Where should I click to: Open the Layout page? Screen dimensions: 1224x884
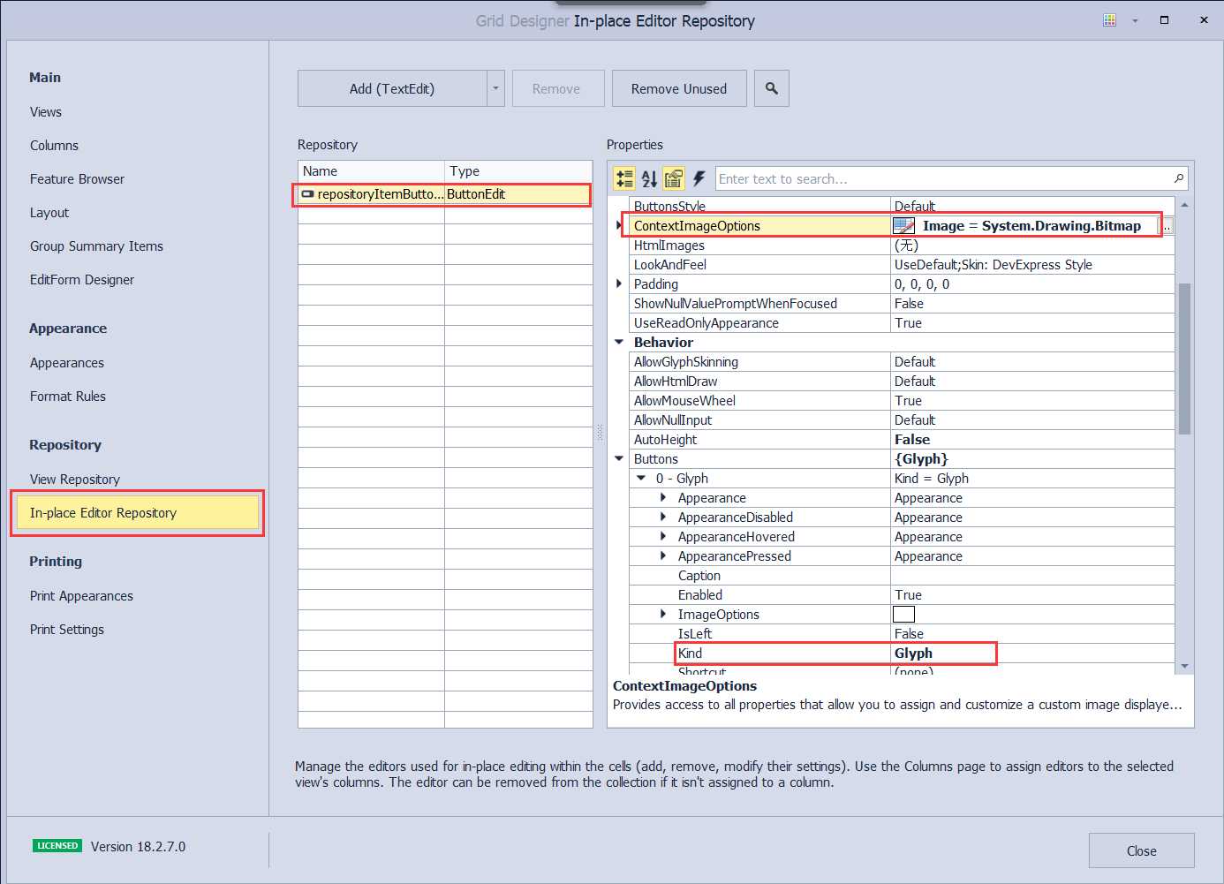pos(49,213)
